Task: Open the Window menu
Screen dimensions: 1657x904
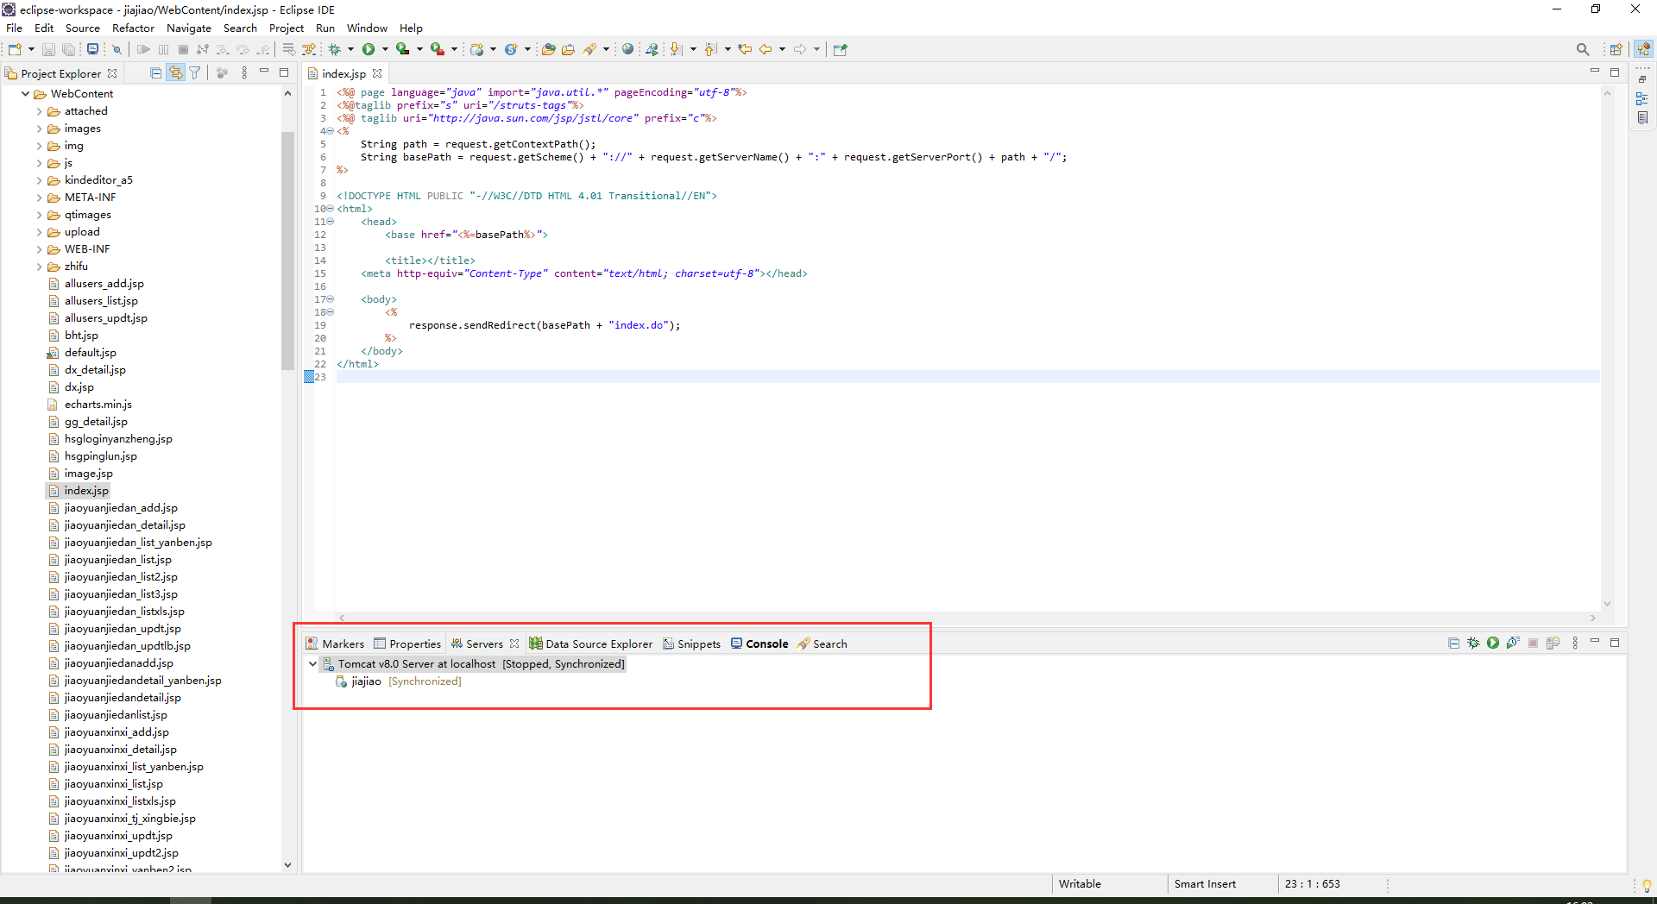Action: tap(367, 28)
